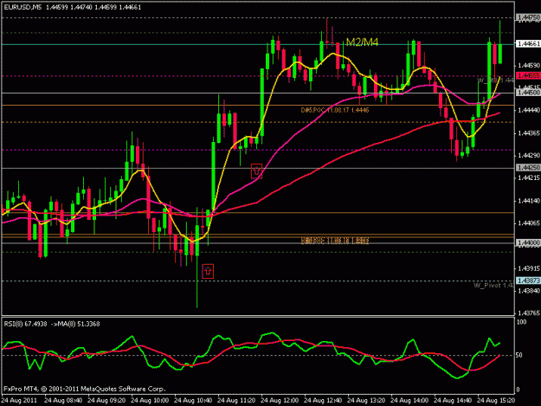Select the light blue 1.43873 price tag

(528, 280)
